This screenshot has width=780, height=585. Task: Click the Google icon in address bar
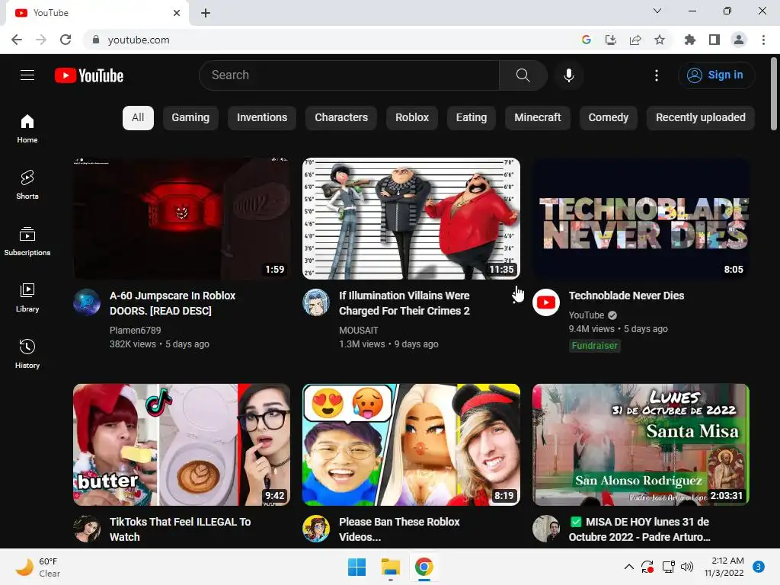(x=587, y=40)
